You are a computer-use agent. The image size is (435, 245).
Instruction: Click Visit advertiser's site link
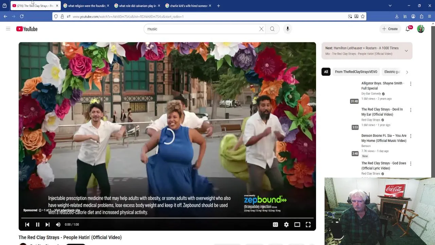click(67, 210)
